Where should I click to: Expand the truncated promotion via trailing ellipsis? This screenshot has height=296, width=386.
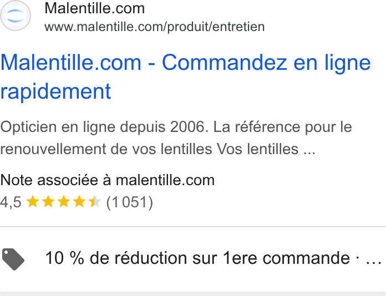point(374,259)
